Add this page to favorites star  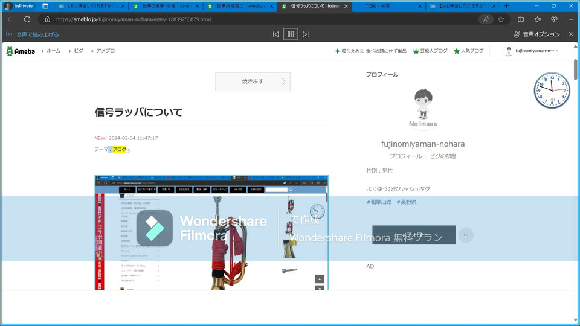coord(501,19)
